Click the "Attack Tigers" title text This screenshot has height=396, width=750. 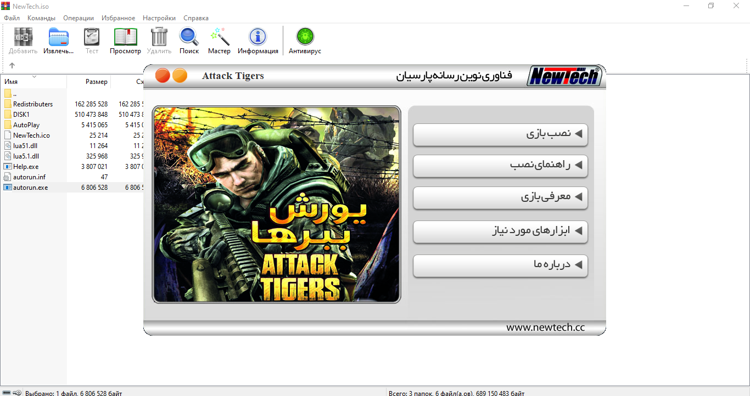tap(233, 76)
